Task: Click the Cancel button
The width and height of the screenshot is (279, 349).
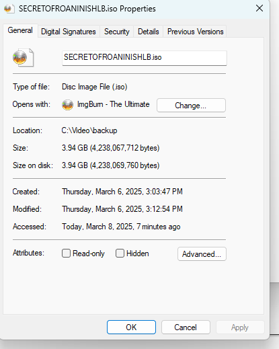Action: [x=186, y=327]
